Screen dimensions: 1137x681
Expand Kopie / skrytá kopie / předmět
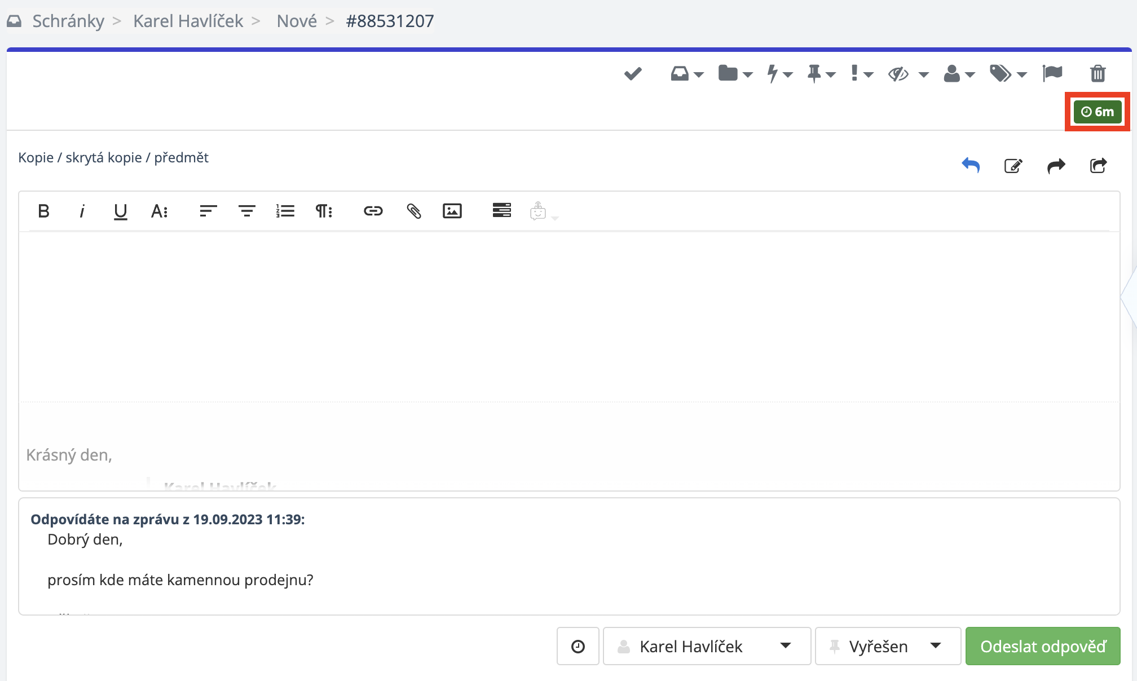click(x=113, y=158)
